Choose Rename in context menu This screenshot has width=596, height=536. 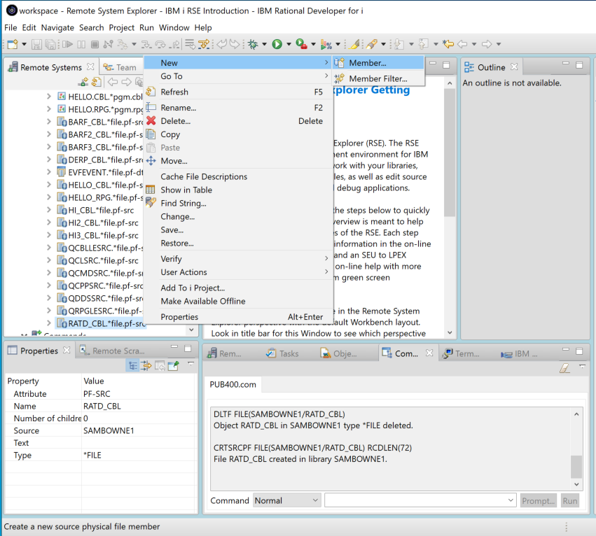point(238,108)
